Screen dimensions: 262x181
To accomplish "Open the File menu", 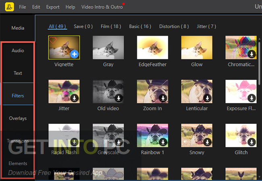I will click(23, 7).
